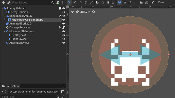The height and width of the screenshot is (98, 175).
Task: Show signals of KnockbackArea2D
Action: coord(60,16)
